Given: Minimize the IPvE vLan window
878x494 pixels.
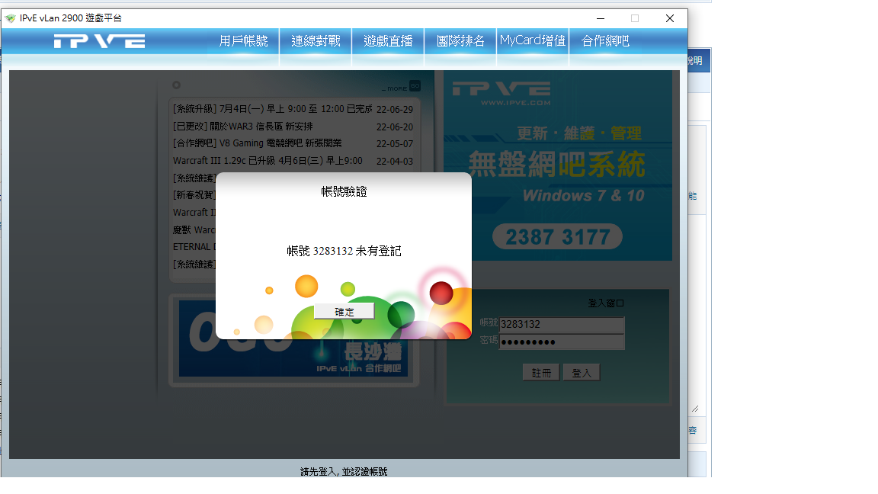Looking at the screenshot, I should [x=601, y=18].
